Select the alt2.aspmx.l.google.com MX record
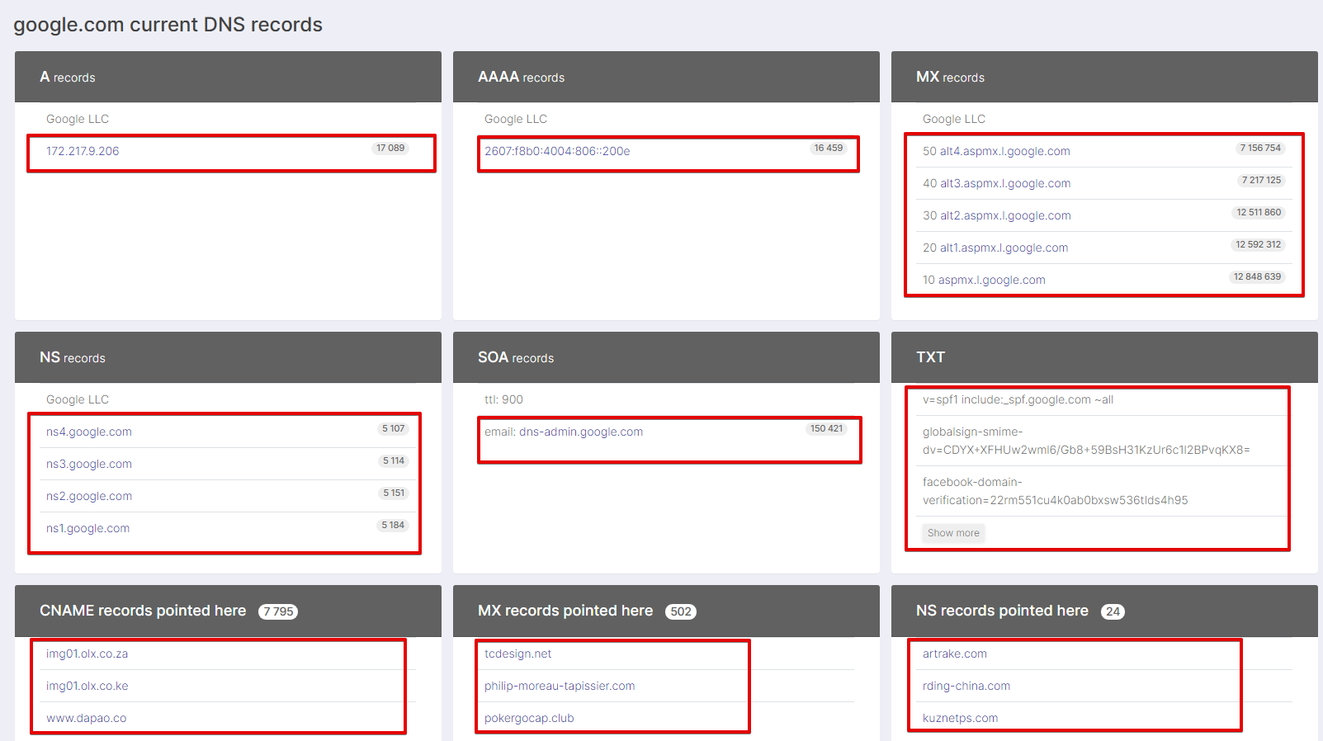This screenshot has width=1323, height=741. [x=997, y=215]
